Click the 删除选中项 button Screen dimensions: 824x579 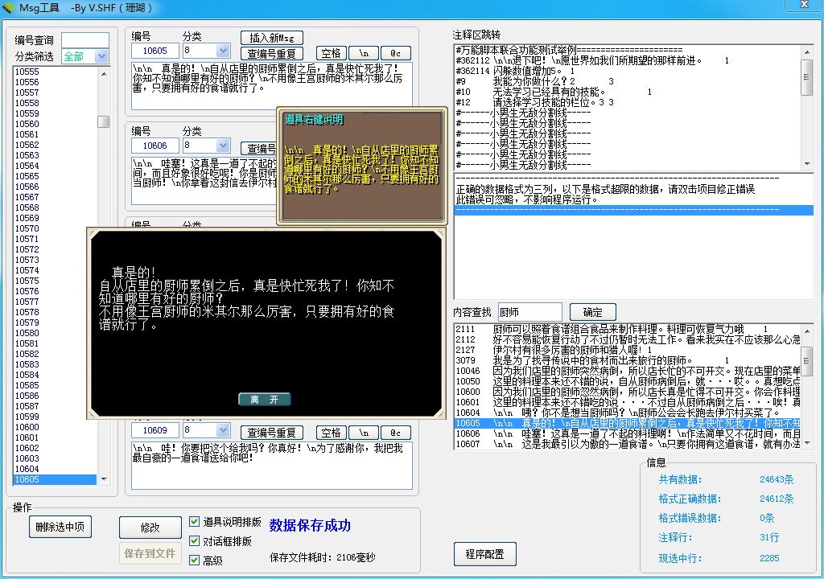coord(60,528)
